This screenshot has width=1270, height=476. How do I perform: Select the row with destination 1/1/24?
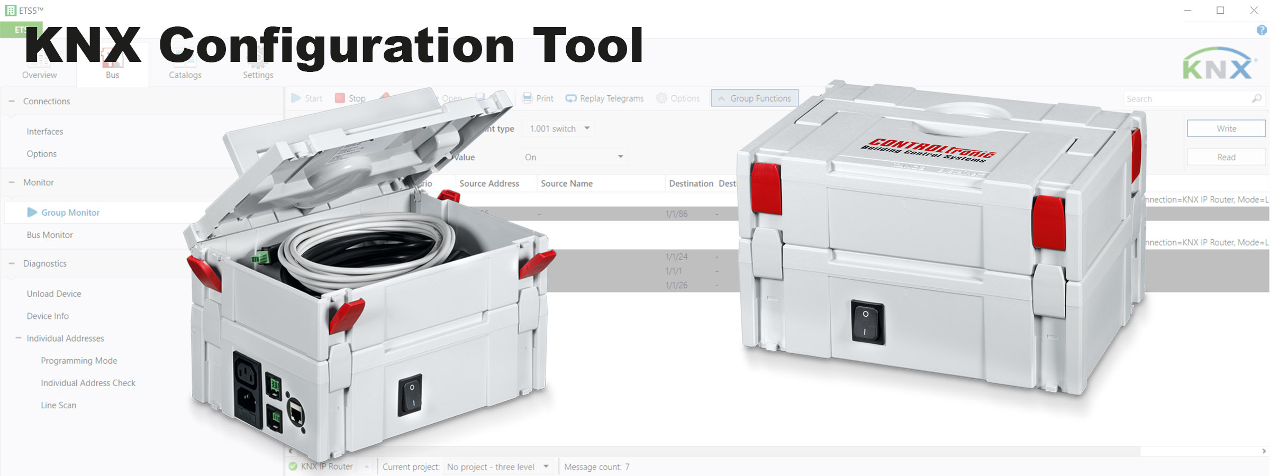point(676,257)
